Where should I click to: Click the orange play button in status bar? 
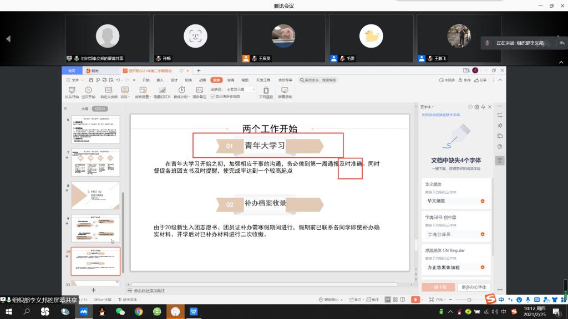coord(415,300)
